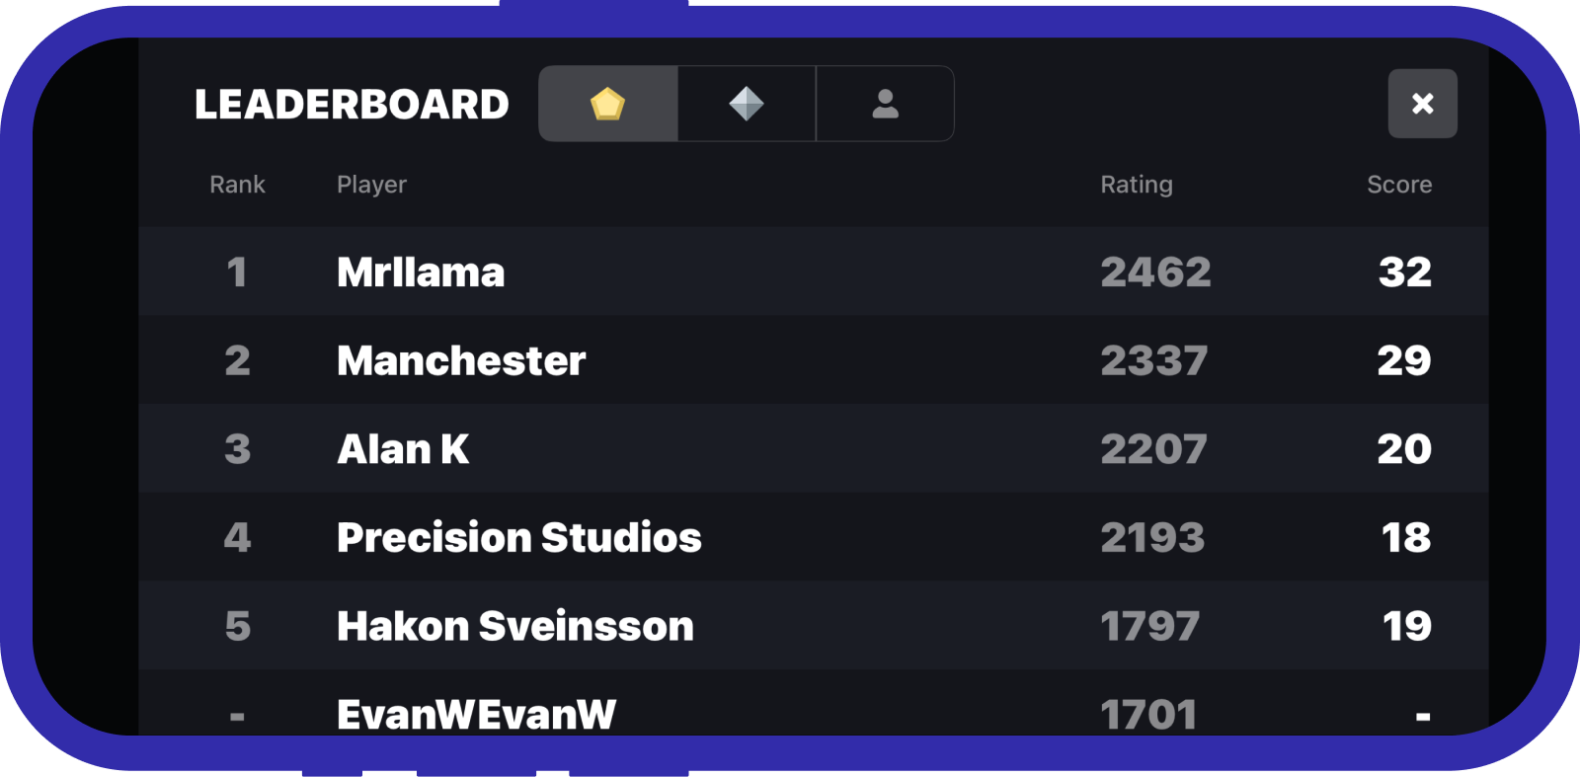Click the LEADERBOARD title text
This screenshot has width=1580, height=777.
point(352,105)
